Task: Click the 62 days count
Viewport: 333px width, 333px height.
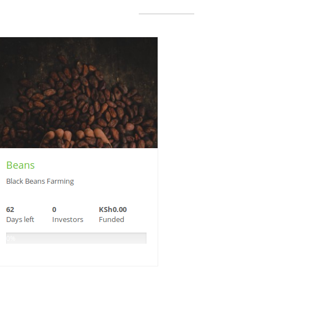Action: point(10,210)
